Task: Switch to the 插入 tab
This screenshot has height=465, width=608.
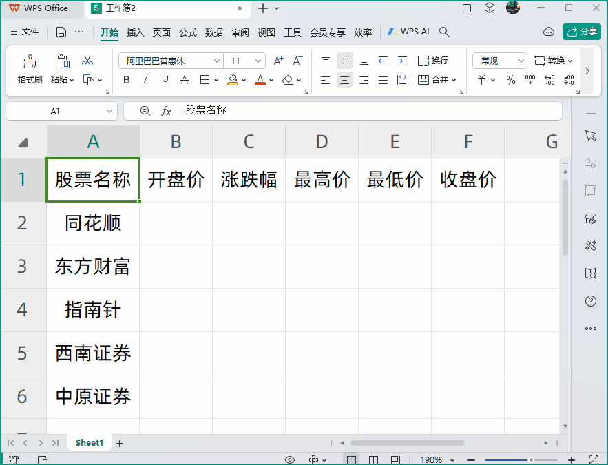Action: pos(136,32)
